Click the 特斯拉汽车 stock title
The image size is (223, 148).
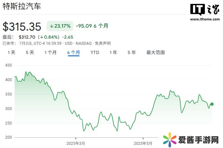[x=22, y=6]
